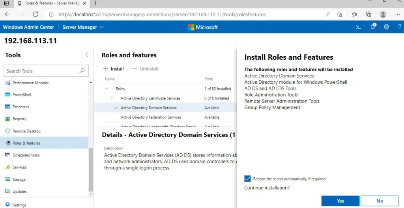Image resolution: width=404 pixels, height=208 pixels.
Task: Click the site info lock icon
Action: (x=51, y=15)
